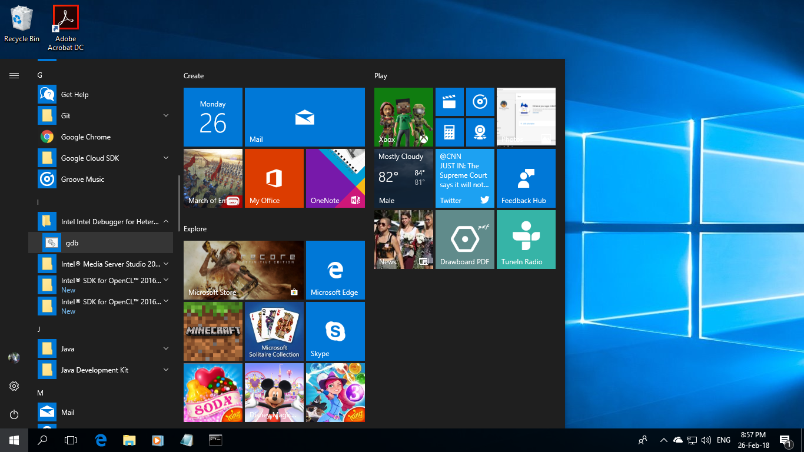The image size is (804, 452).
Task: Launch the March of Empires game tile
Action: [x=212, y=178]
